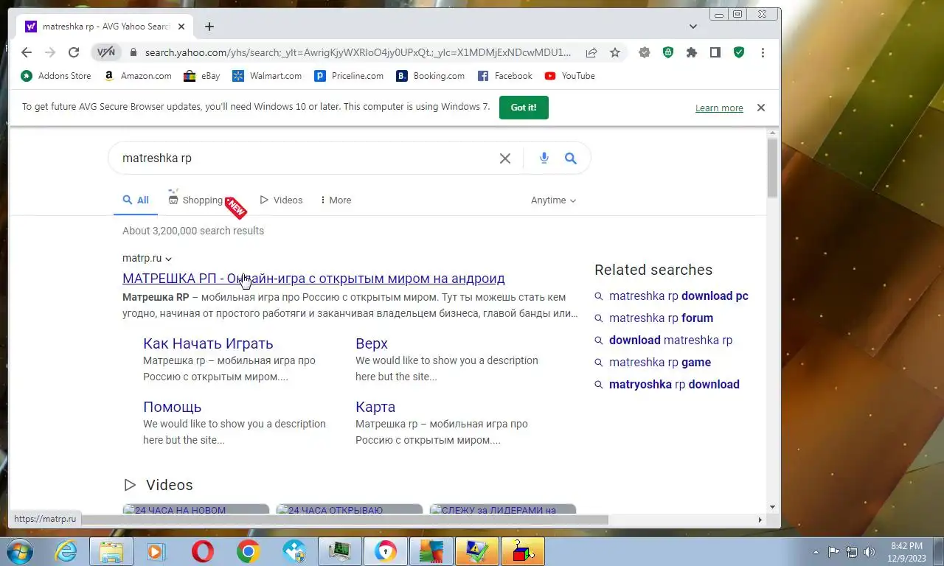Open the Extensions puzzle piece menu
The width and height of the screenshot is (944, 566).
[692, 52]
